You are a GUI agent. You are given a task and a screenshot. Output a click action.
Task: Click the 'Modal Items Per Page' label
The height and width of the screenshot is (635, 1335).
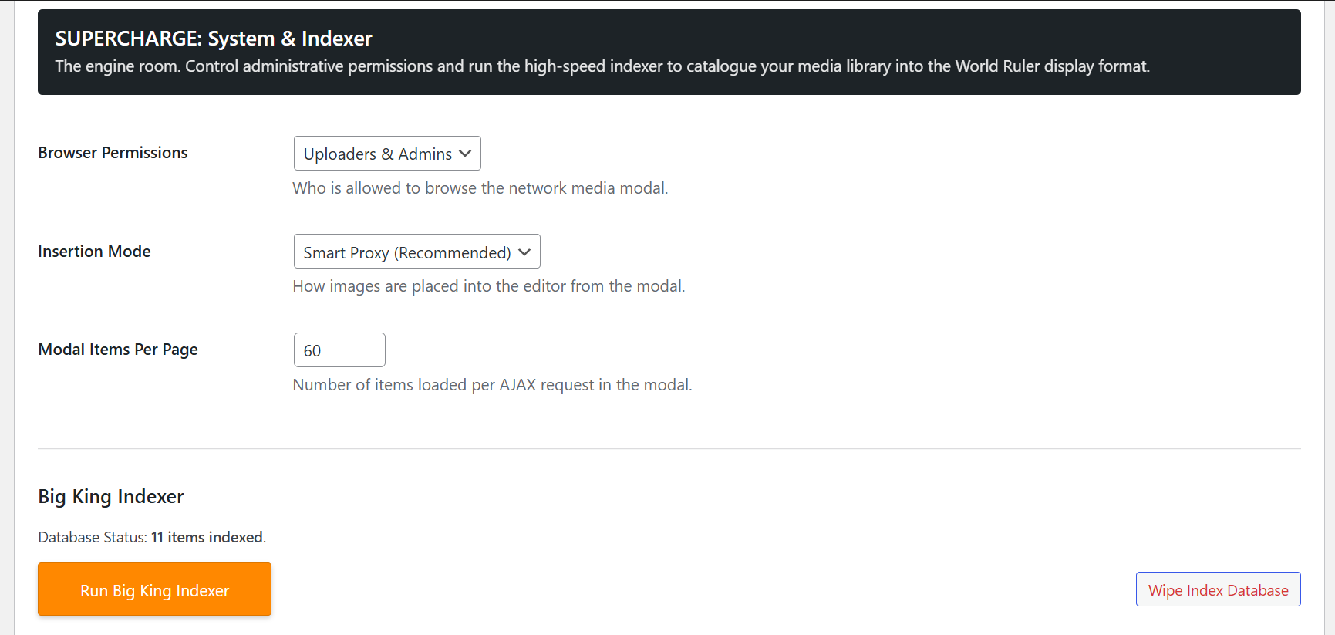118,350
